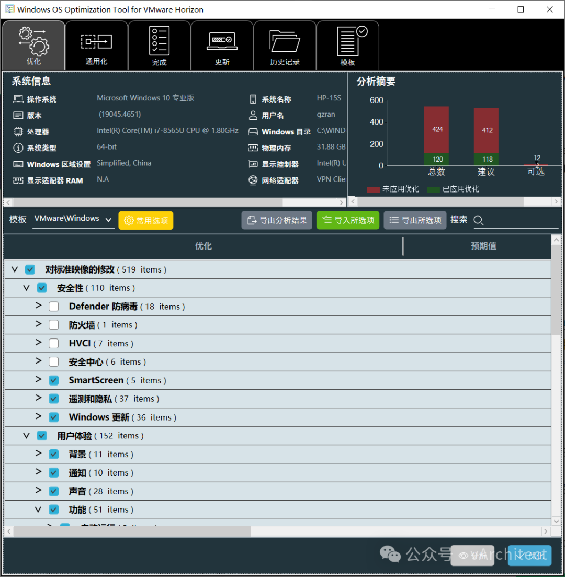This screenshot has width=565, height=577.
Task: Uncheck Windows 更新 checkbox
Action: point(54,417)
